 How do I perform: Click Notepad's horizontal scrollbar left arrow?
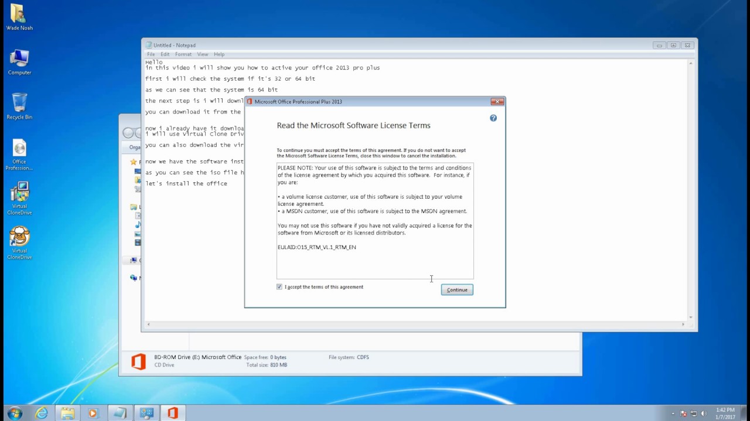pos(148,324)
